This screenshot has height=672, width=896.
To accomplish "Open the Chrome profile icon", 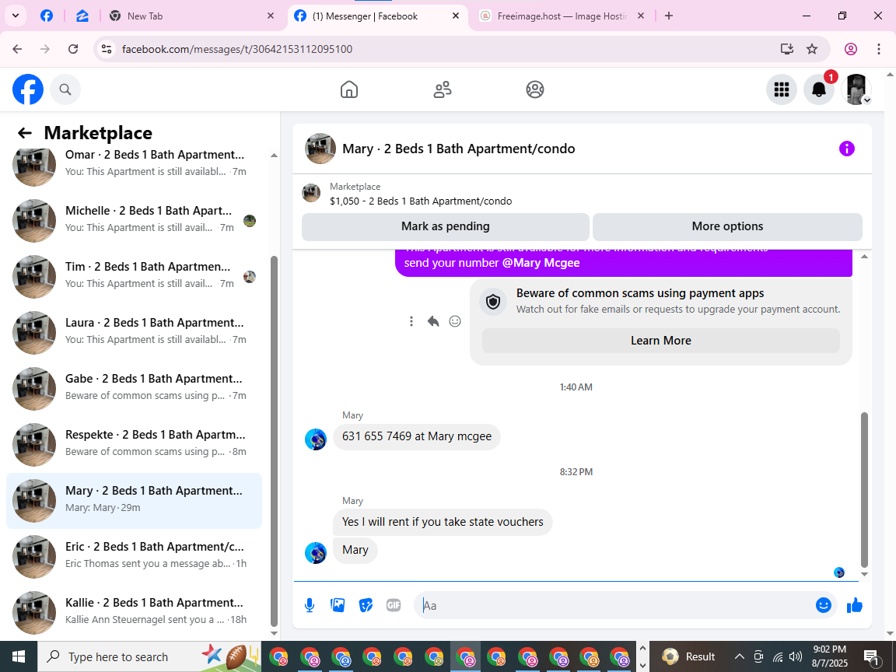I will click(x=850, y=49).
